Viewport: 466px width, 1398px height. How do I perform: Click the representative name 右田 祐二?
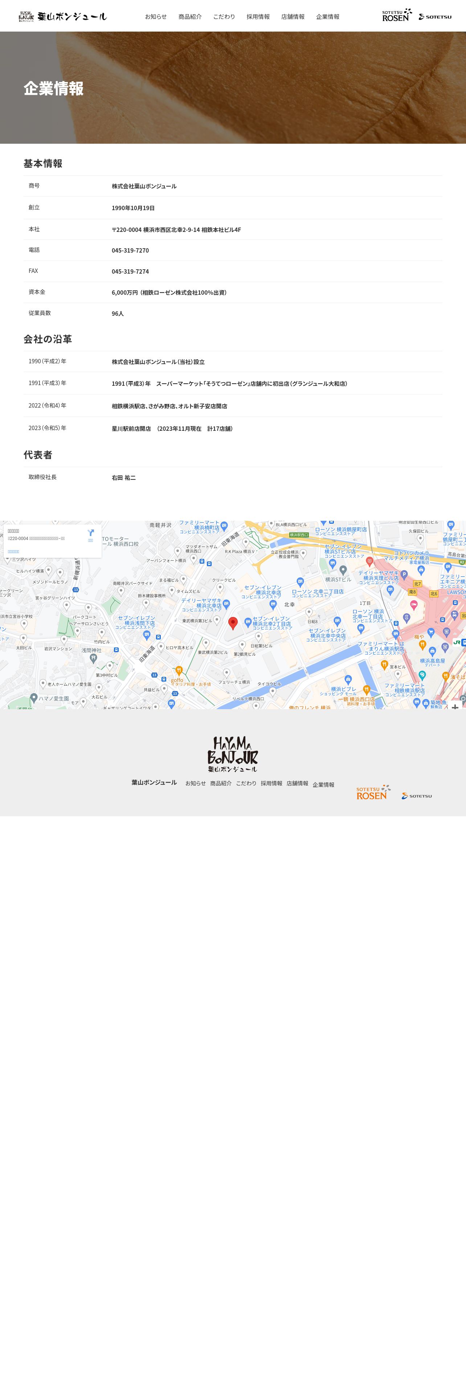tap(124, 478)
